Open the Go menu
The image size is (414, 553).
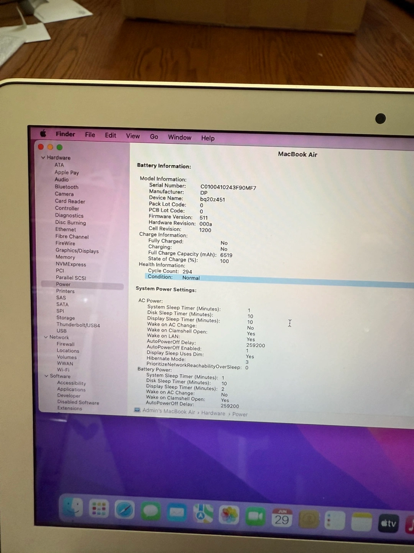154,137
